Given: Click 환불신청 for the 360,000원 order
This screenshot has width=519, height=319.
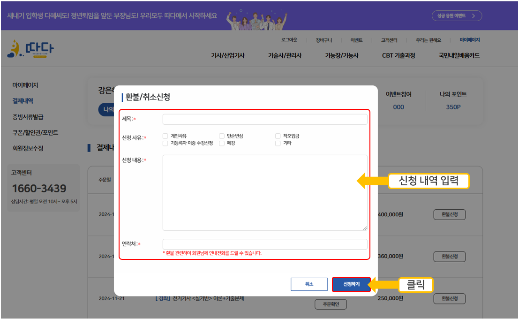Looking at the screenshot, I should click(450, 257).
